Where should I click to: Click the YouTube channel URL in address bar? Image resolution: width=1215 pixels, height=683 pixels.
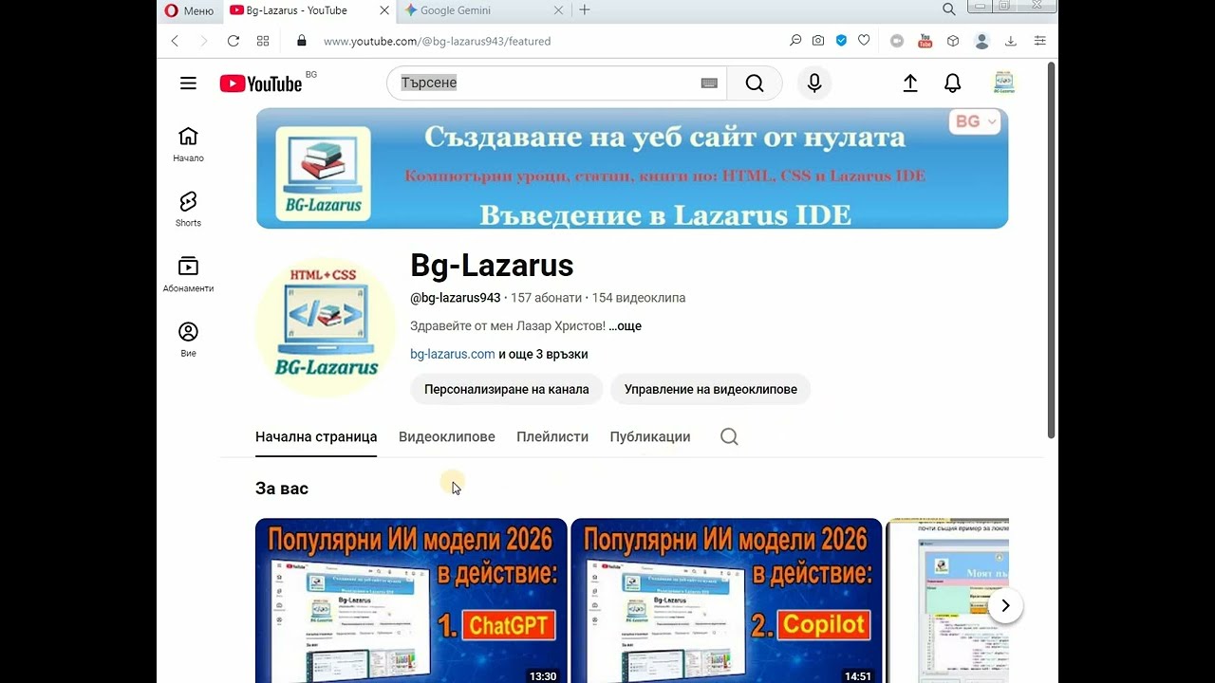437,42
